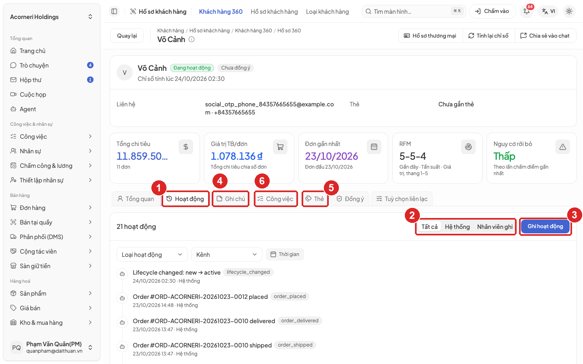The height and width of the screenshot is (364, 583).
Task: Open user menu Phạm Văn Quân(PM)
Action: coord(52,347)
